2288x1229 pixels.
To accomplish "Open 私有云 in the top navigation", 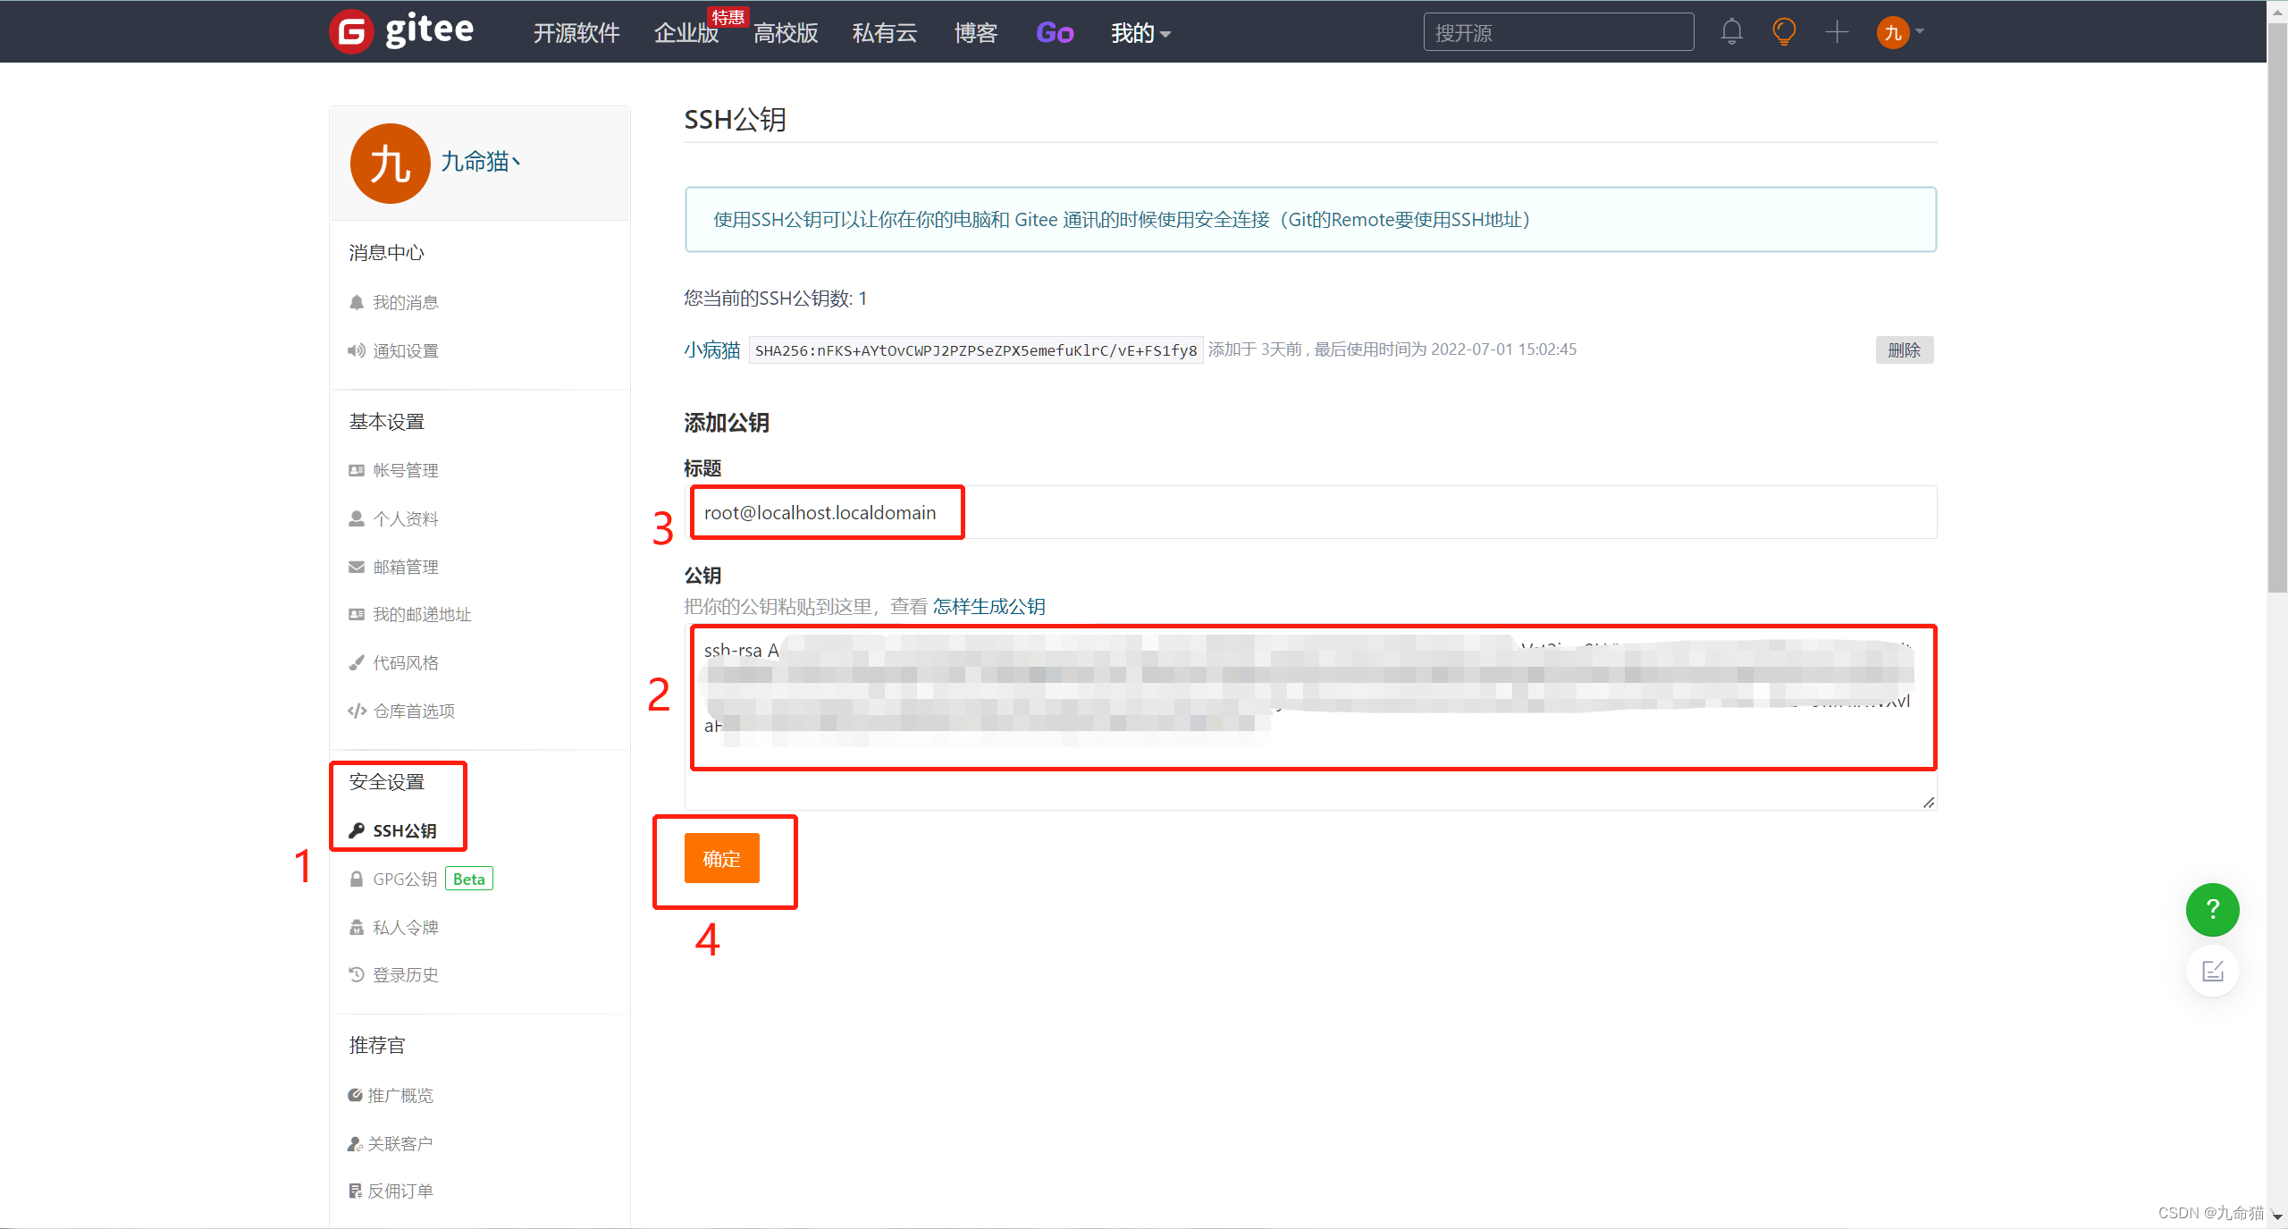I will 885,33.
